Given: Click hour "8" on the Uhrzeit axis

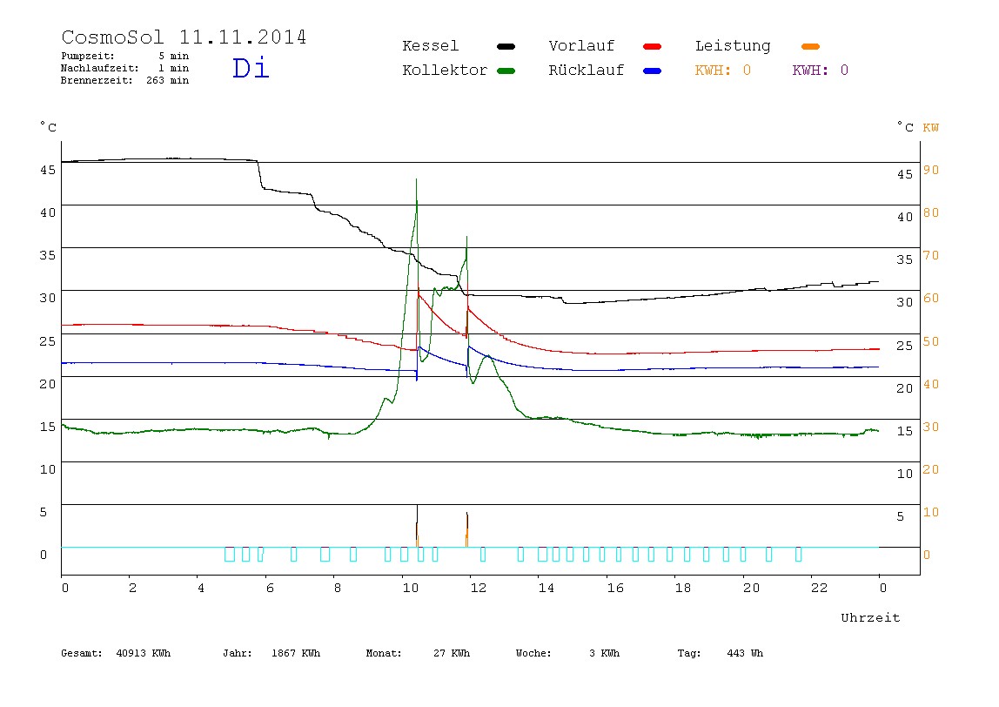Looking at the screenshot, I should pos(338,588).
